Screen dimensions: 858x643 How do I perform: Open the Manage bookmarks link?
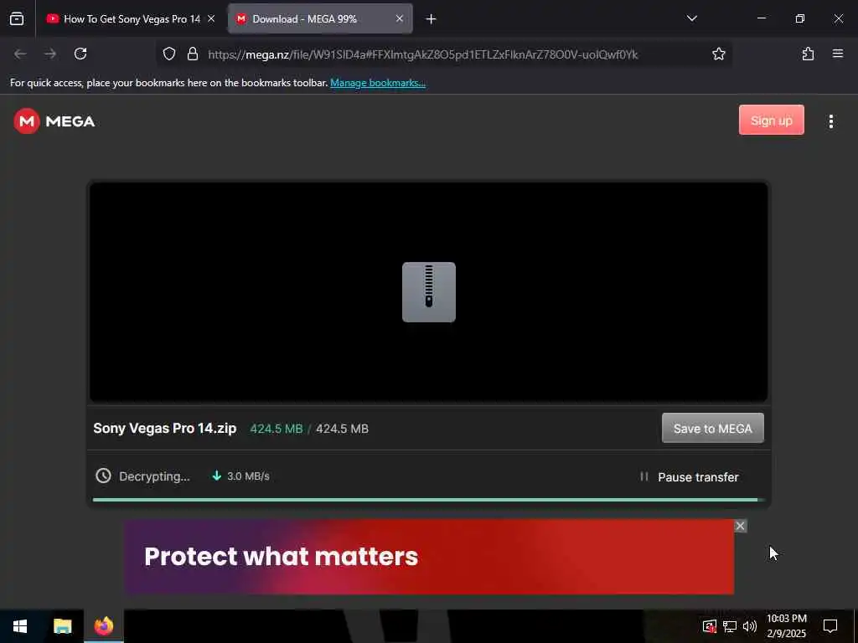pos(378,83)
